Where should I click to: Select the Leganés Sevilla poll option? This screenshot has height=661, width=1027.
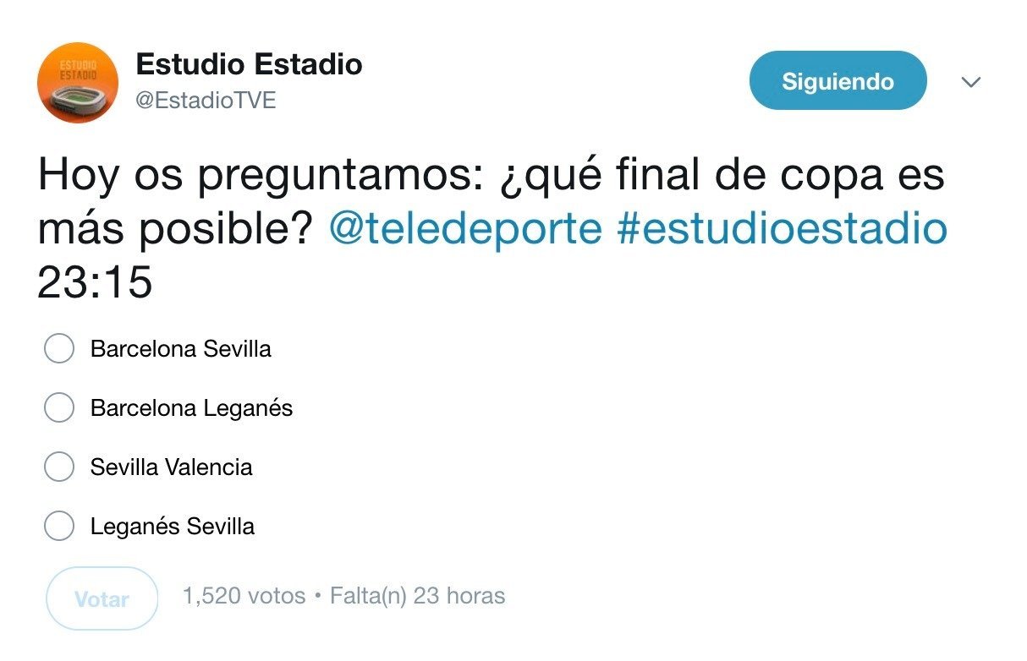(59, 526)
